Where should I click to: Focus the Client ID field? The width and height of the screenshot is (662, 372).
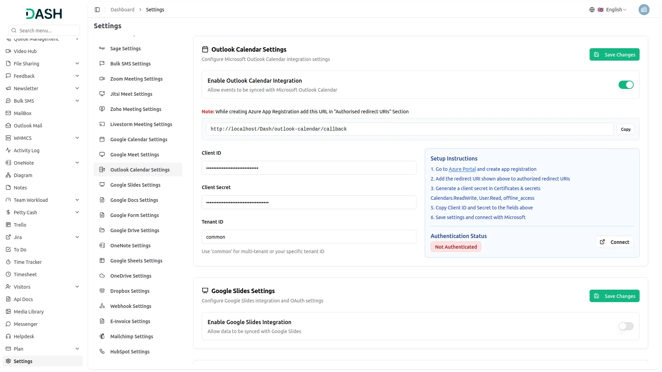(309, 168)
